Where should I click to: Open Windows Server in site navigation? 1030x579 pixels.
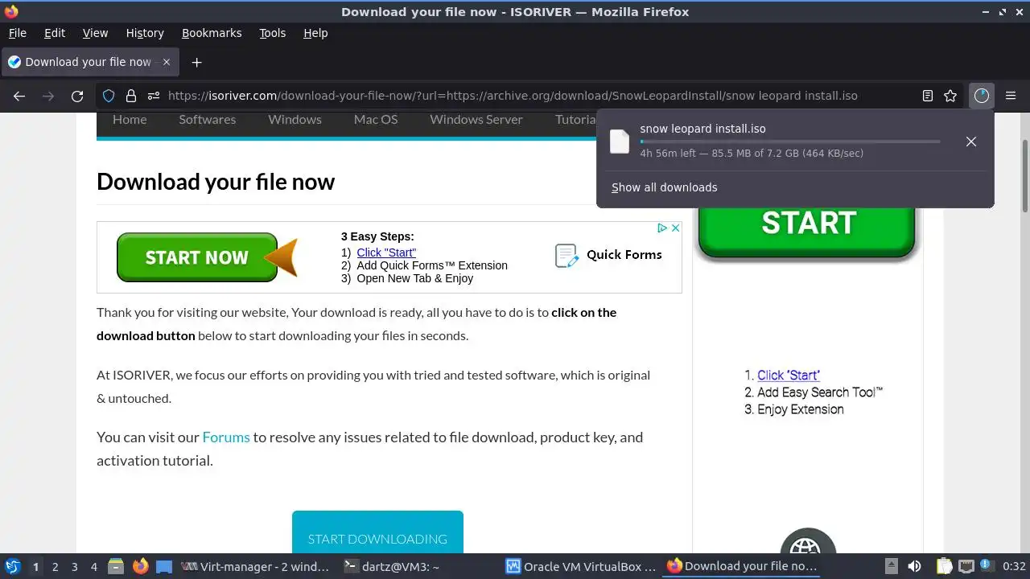[476, 119]
